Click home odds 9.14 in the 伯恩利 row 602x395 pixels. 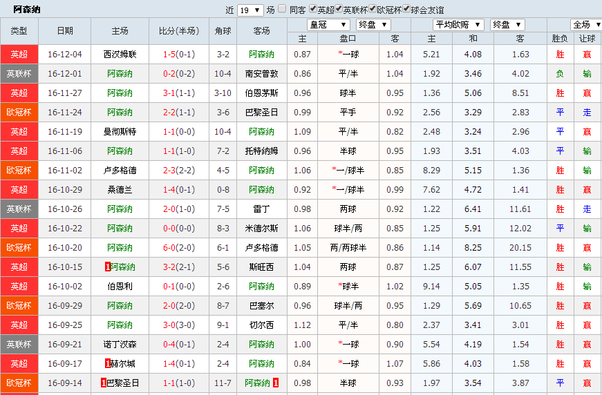(x=431, y=287)
